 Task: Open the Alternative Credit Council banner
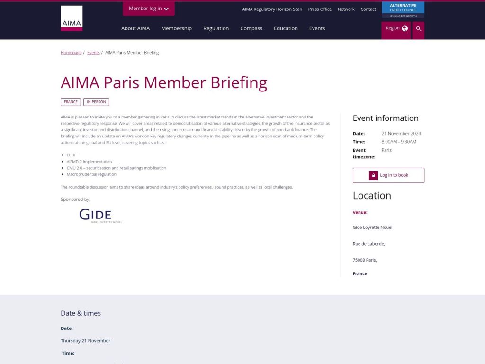click(403, 9)
